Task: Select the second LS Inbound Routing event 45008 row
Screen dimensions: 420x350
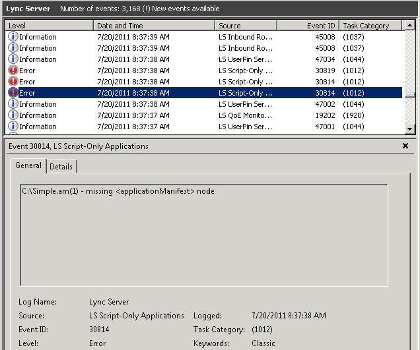Action: pos(245,48)
